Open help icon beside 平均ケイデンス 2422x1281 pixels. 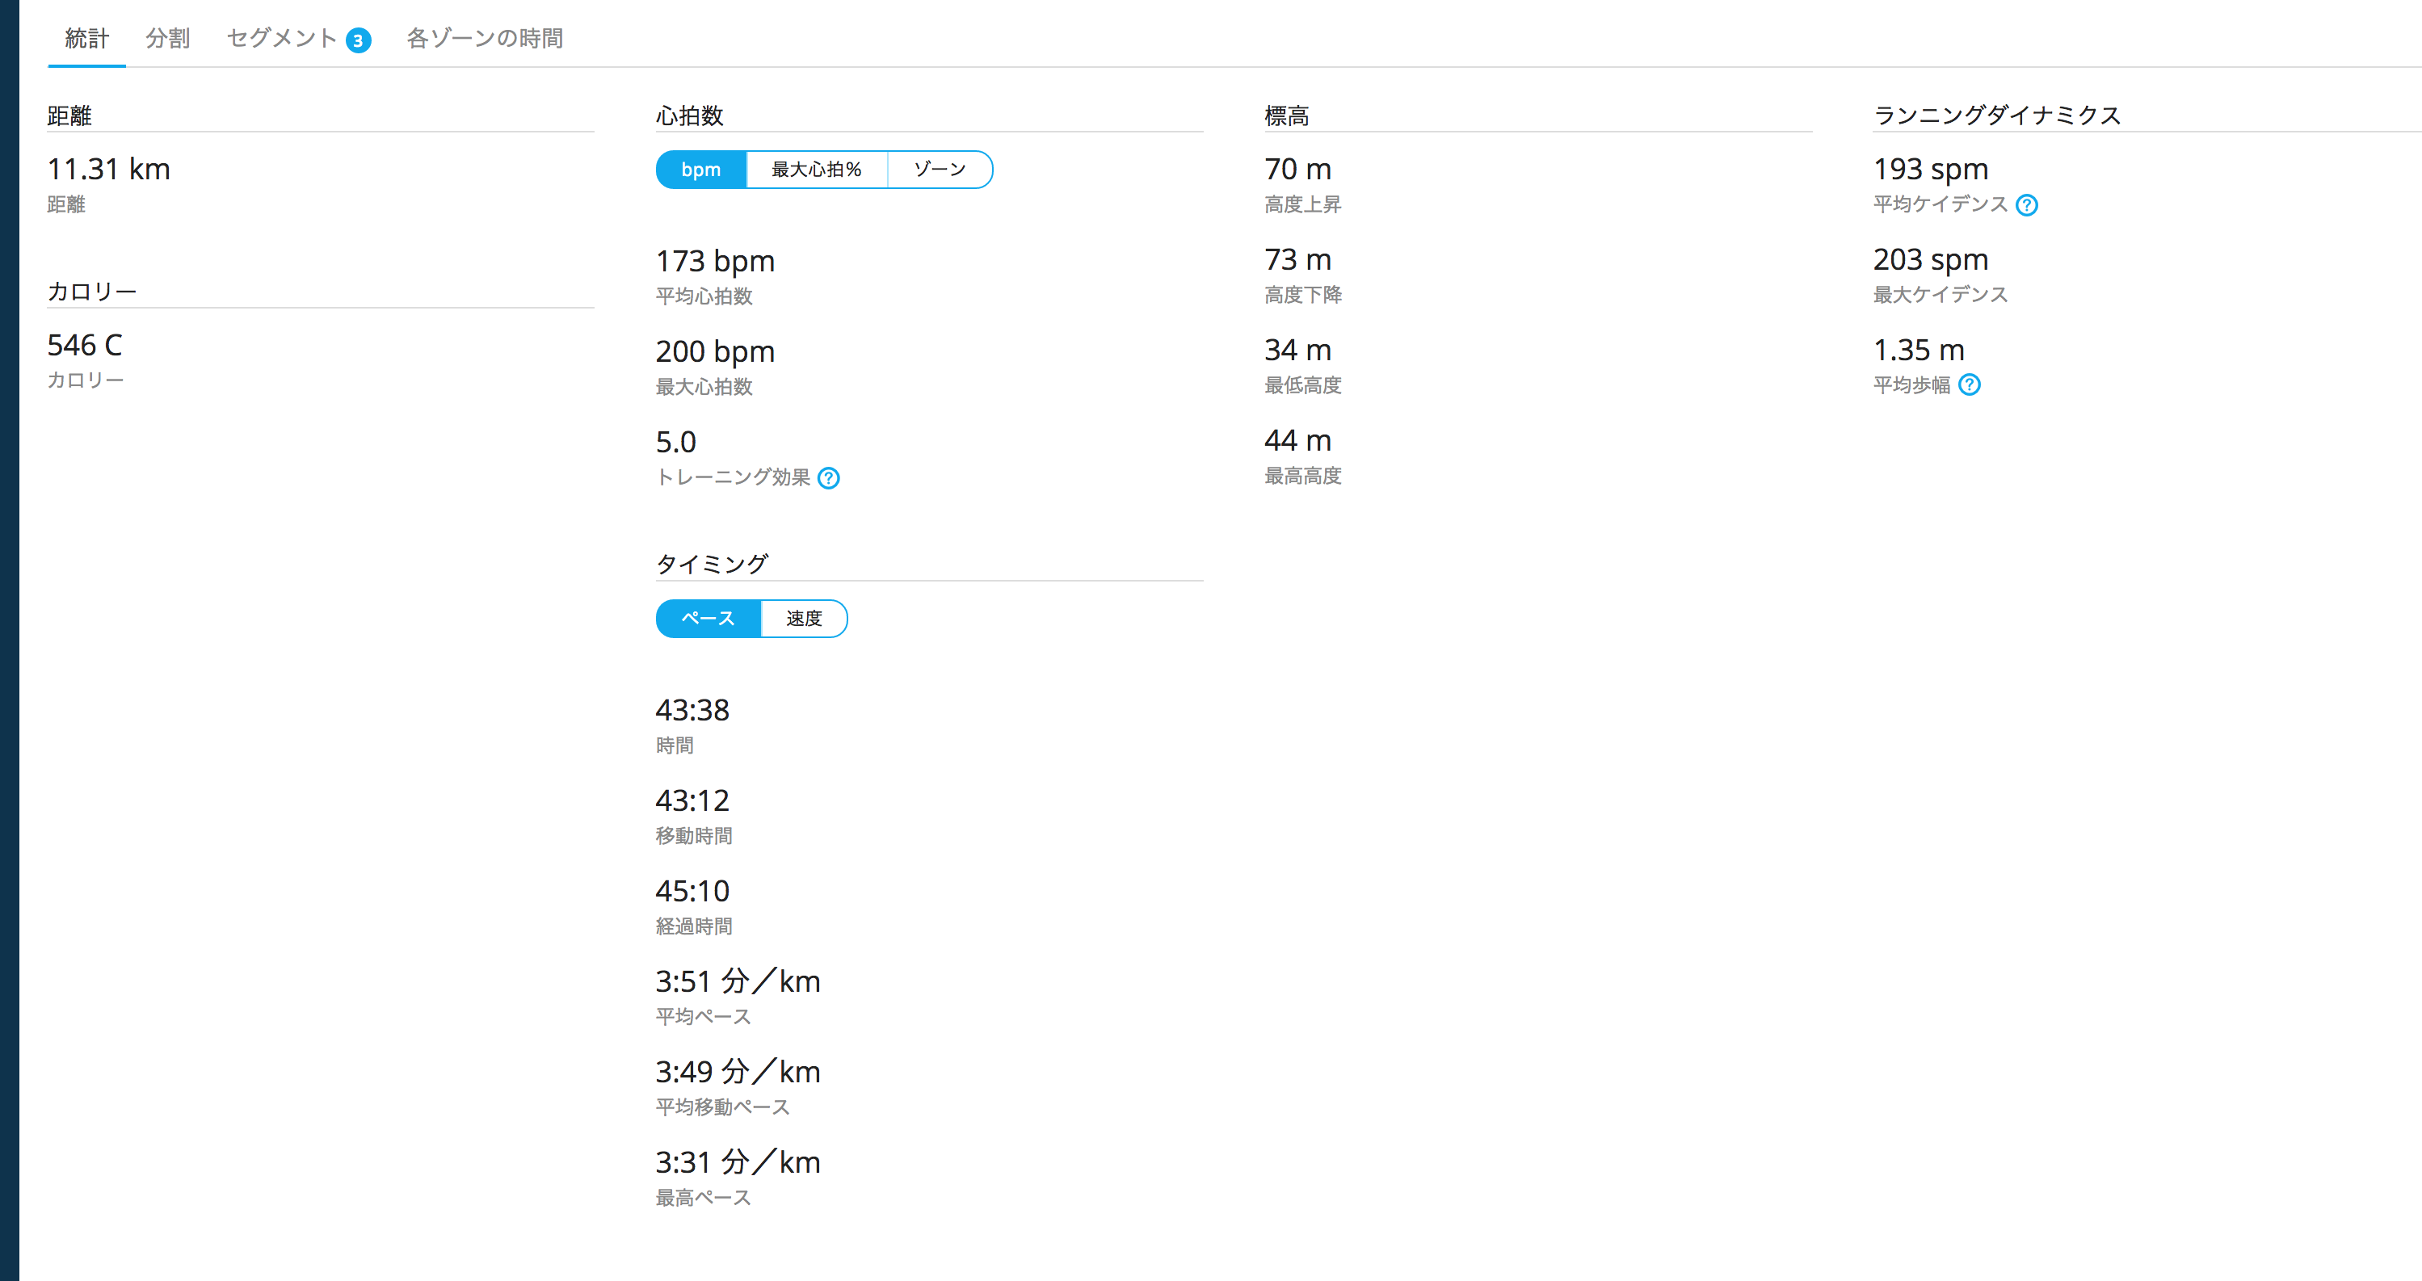(x=2027, y=205)
